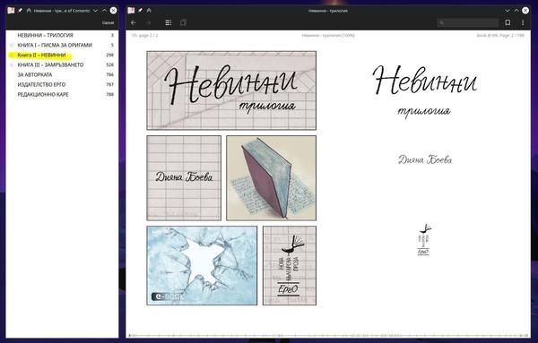Expand the КНИГА I – ПИСМА ЗА ОРИГАМИ entry

12,46
